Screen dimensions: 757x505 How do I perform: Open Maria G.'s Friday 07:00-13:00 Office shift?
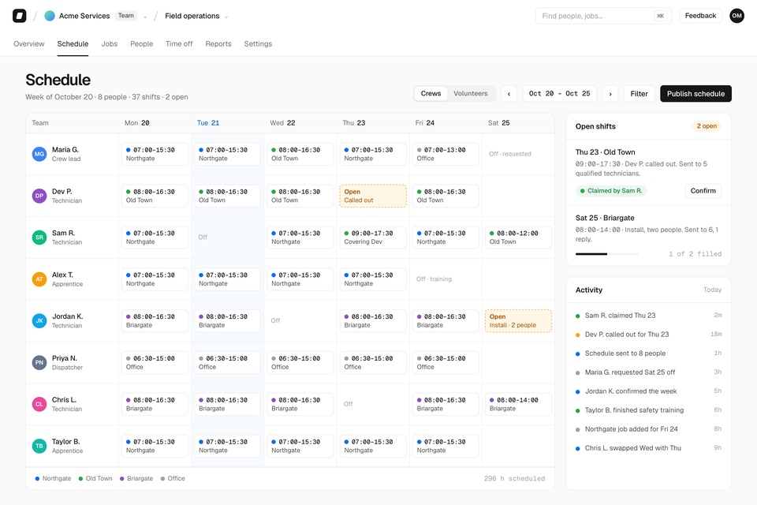tap(445, 154)
